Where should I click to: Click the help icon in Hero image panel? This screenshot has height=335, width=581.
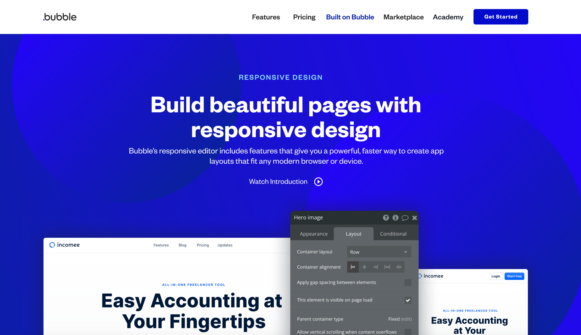pos(385,218)
